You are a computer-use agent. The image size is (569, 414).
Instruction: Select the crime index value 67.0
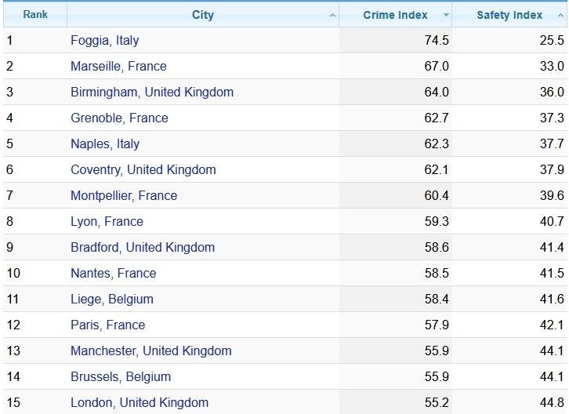pyautogui.click(x=437, y=66)
